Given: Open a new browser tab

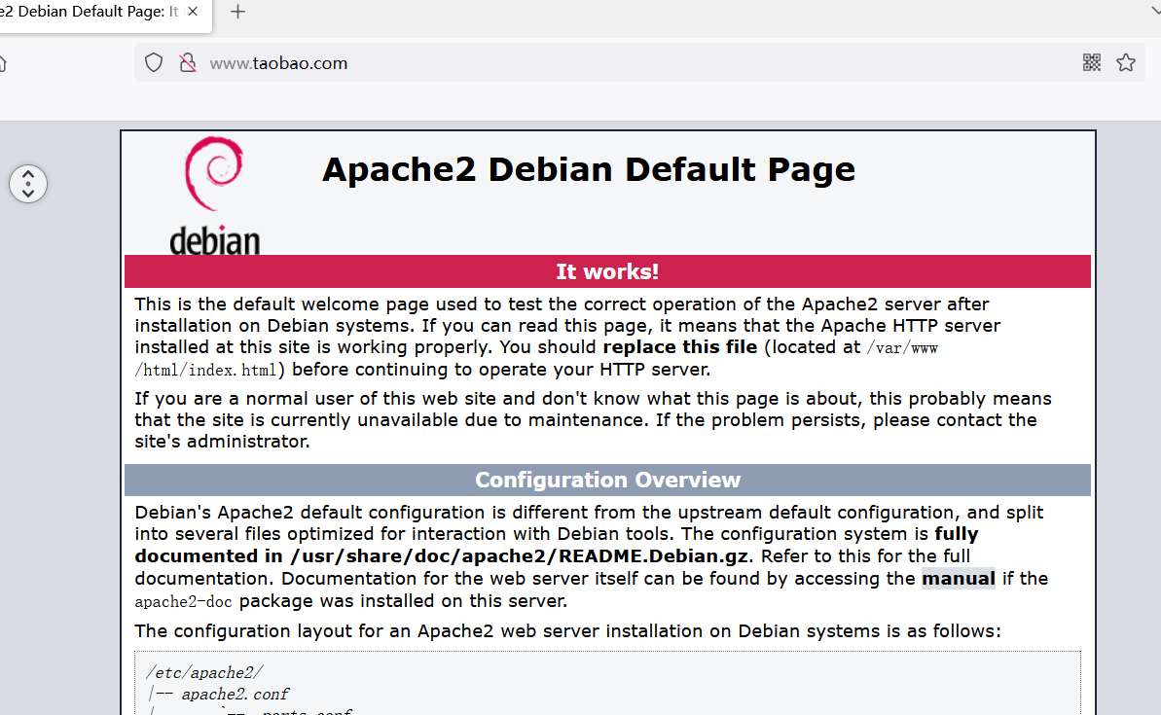Looking at the screenshot, I should 237,12.
